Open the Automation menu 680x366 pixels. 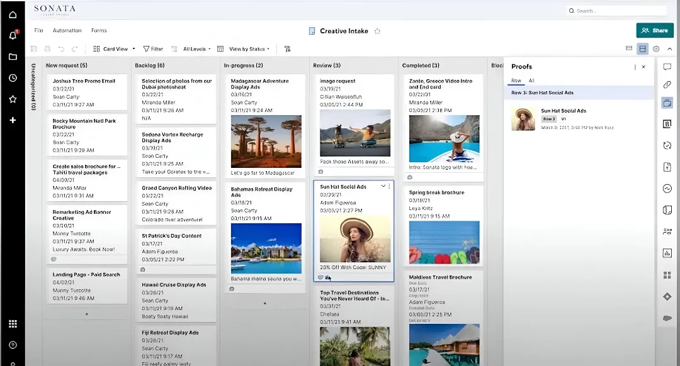pos(67,30)
